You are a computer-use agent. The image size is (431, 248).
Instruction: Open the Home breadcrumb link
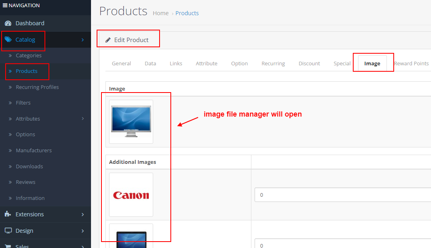coord(160,13)
